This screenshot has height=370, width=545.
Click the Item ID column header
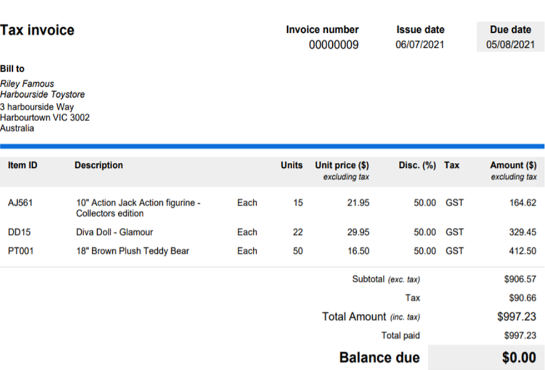22,166
